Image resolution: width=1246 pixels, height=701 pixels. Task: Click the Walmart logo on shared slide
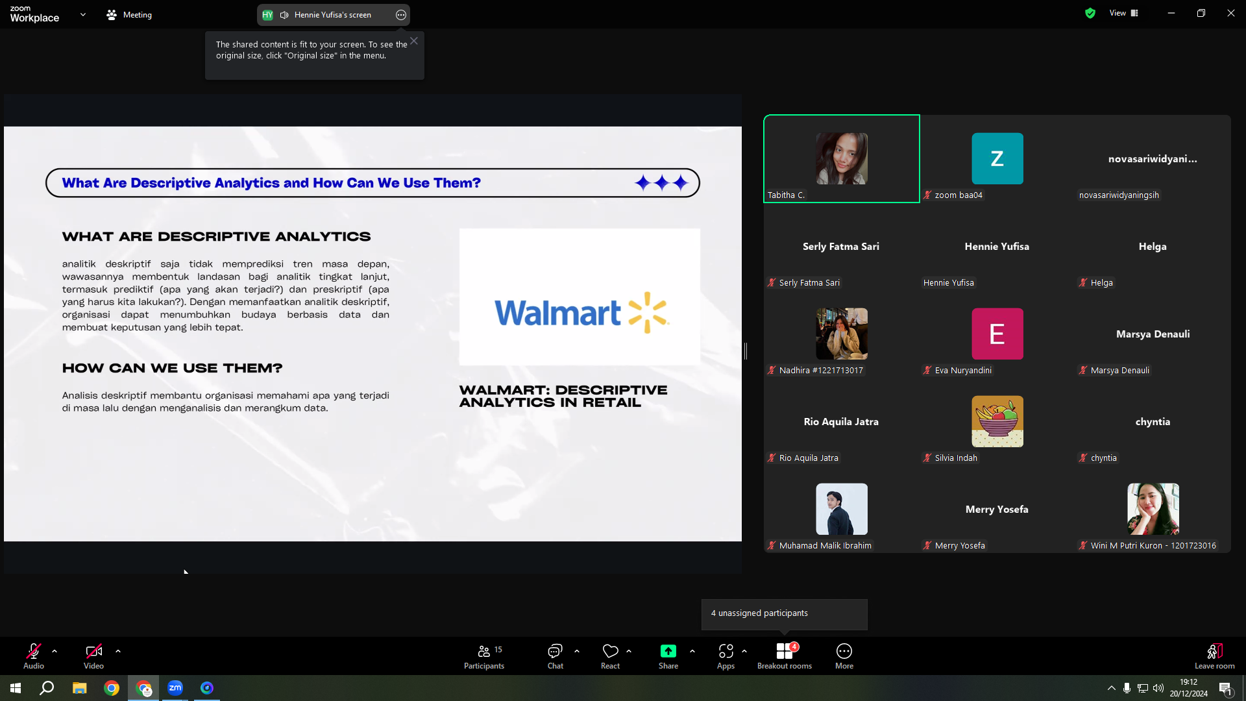[581, 313]
